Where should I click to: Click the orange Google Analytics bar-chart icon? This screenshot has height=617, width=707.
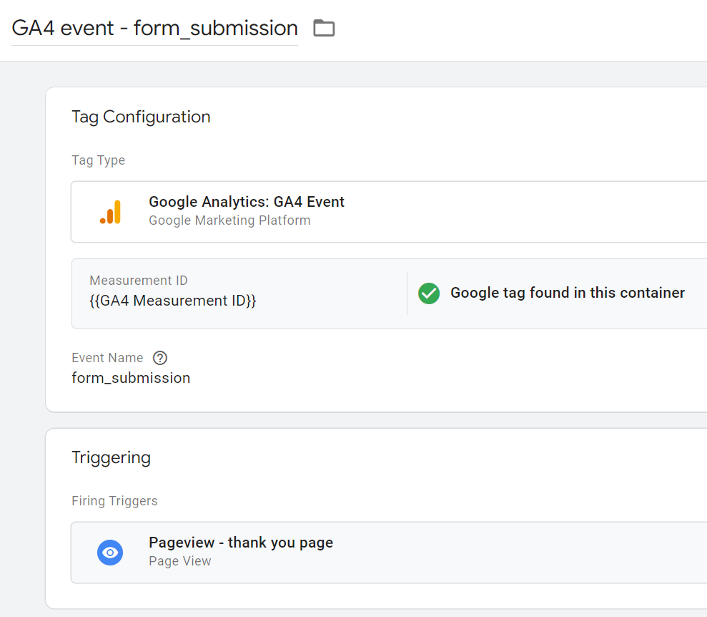tap(111, 213)
